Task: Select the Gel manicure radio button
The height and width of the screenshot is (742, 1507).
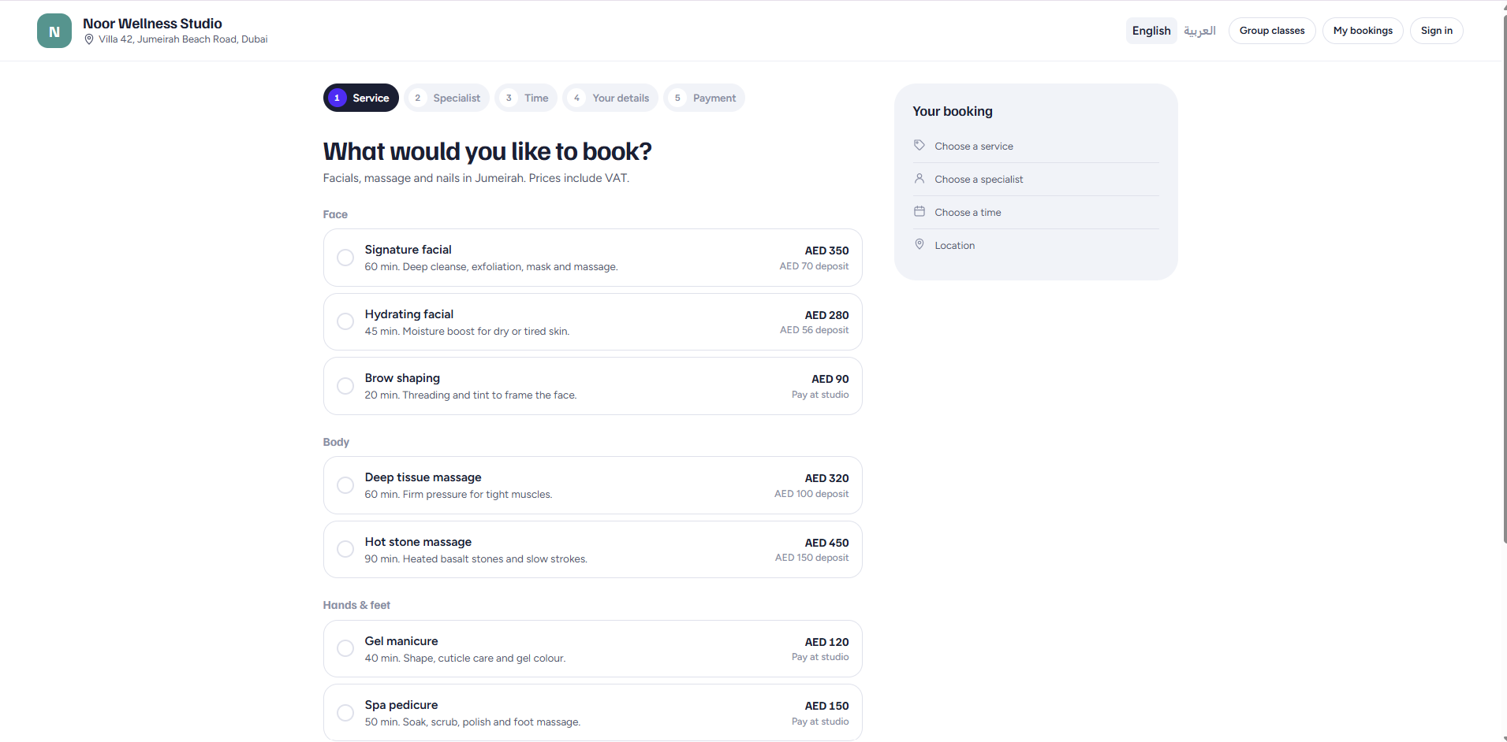Action: 345,648
